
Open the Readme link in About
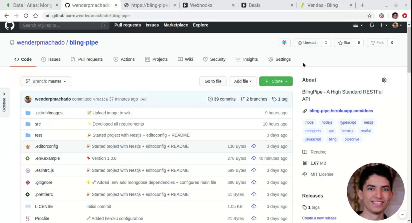pyautogui.click(x=318, y=152)
